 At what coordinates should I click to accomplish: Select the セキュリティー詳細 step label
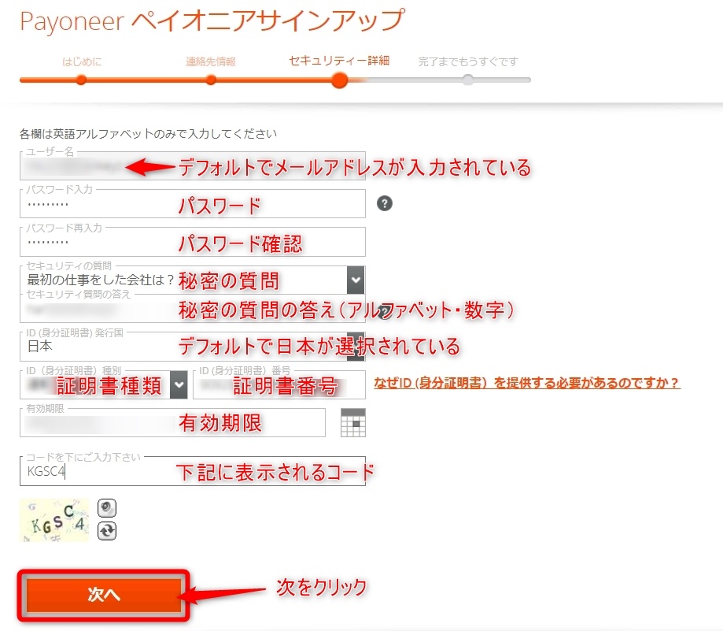pyautogui.click(x=339, y=61)
